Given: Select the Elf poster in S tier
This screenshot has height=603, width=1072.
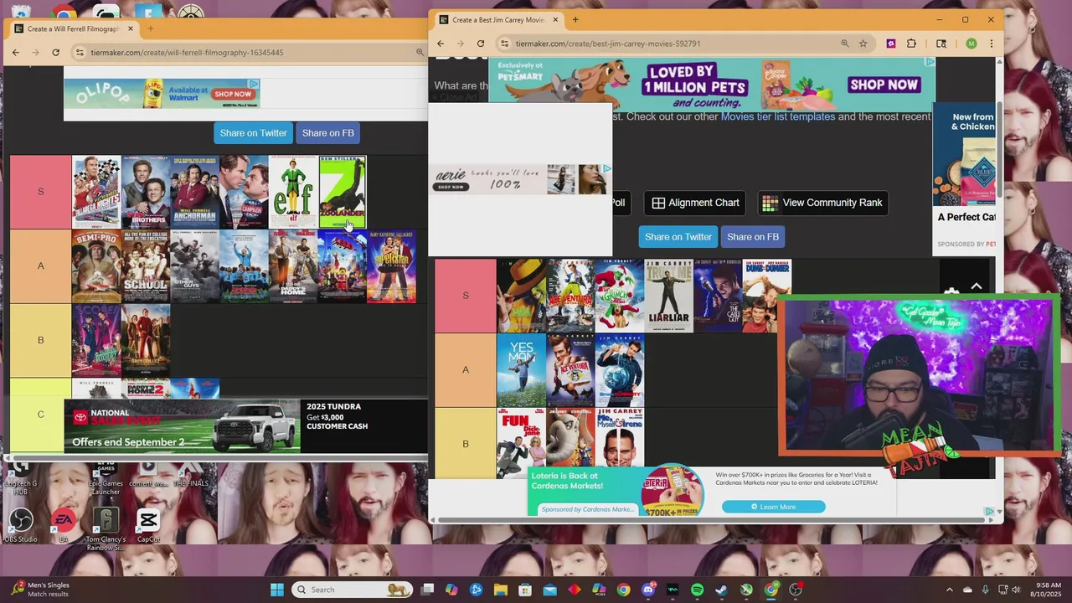Looking at the screenshot, I should coord(293,192).
